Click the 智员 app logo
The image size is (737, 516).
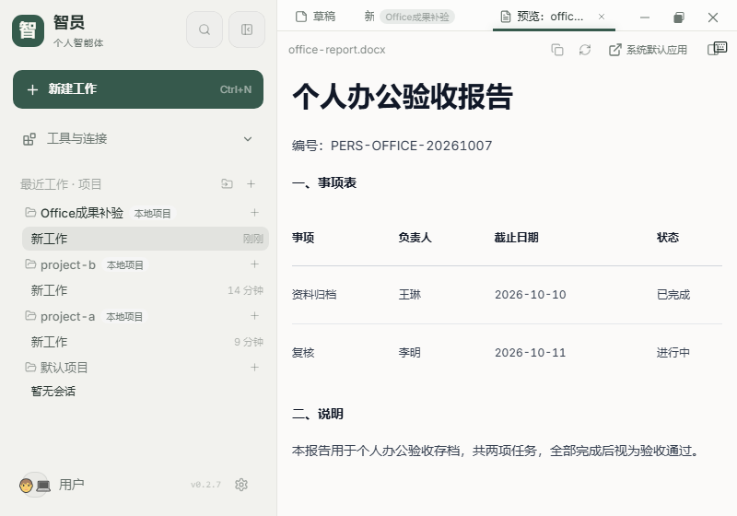(28, 30)
